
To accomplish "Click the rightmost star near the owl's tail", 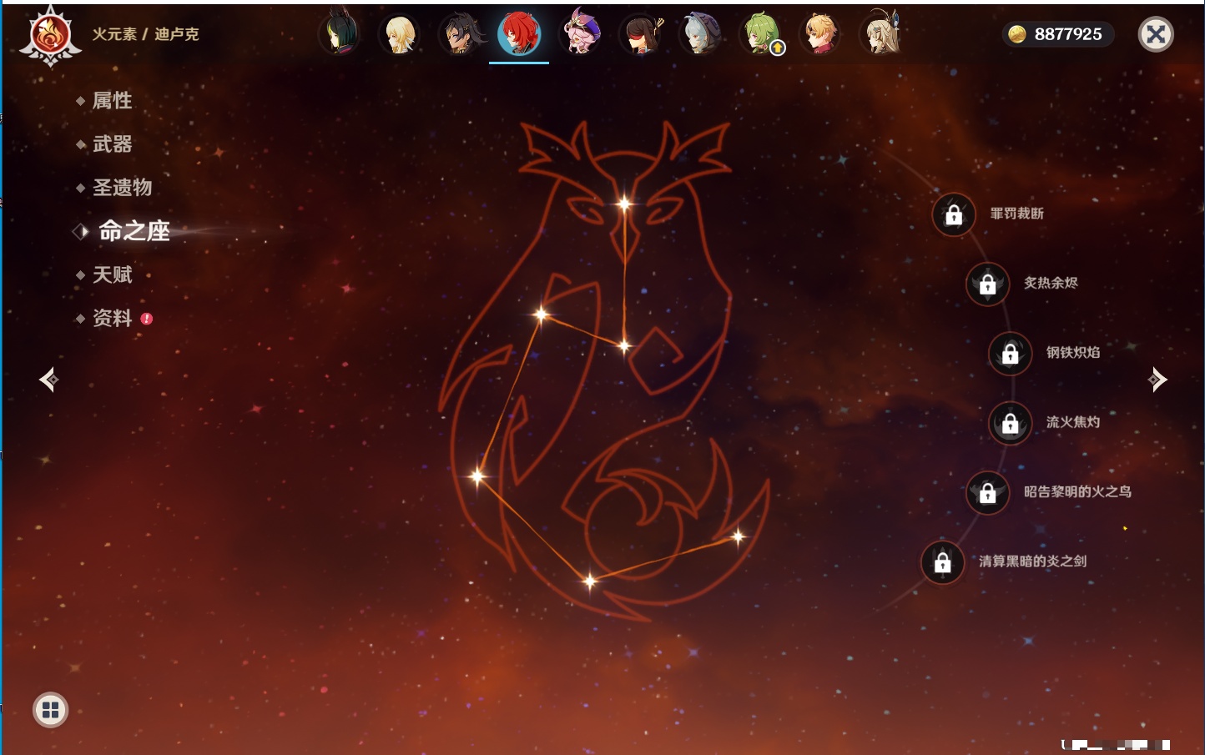I will point(738,536).
